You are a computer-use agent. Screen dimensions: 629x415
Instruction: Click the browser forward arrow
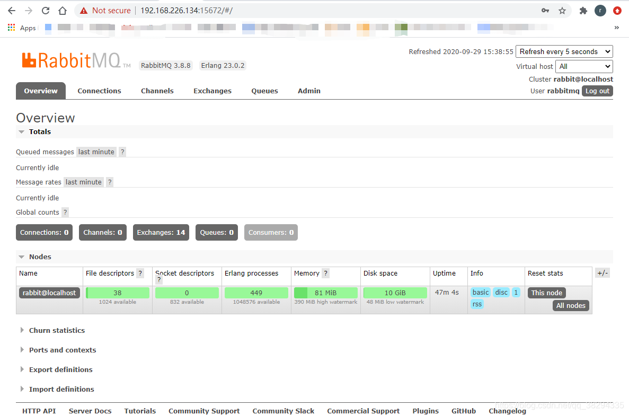29,11
